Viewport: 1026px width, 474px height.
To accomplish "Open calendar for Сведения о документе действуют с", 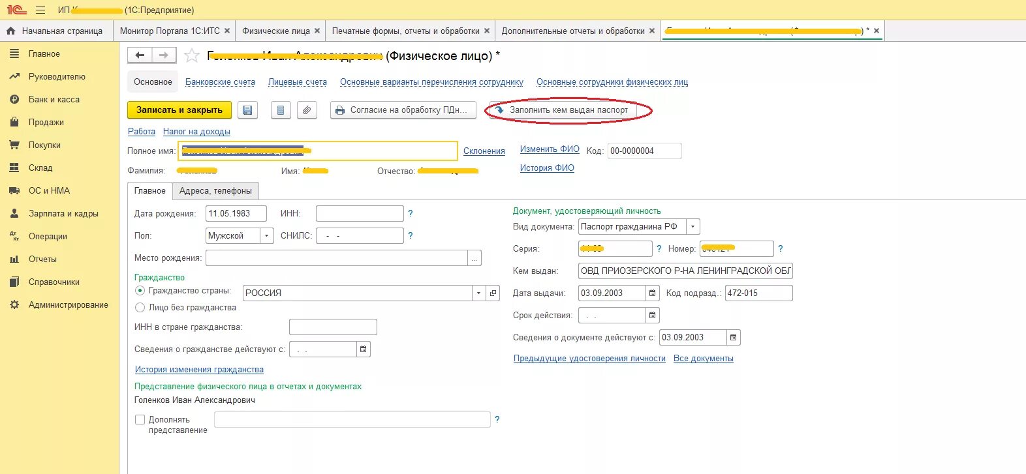I will tap(733, 337).
